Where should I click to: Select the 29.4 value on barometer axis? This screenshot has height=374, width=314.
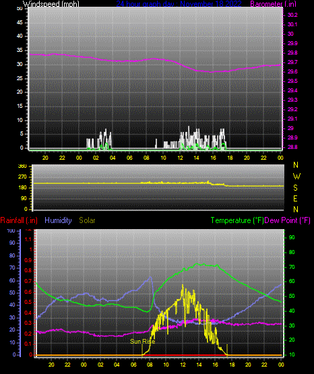292,91
